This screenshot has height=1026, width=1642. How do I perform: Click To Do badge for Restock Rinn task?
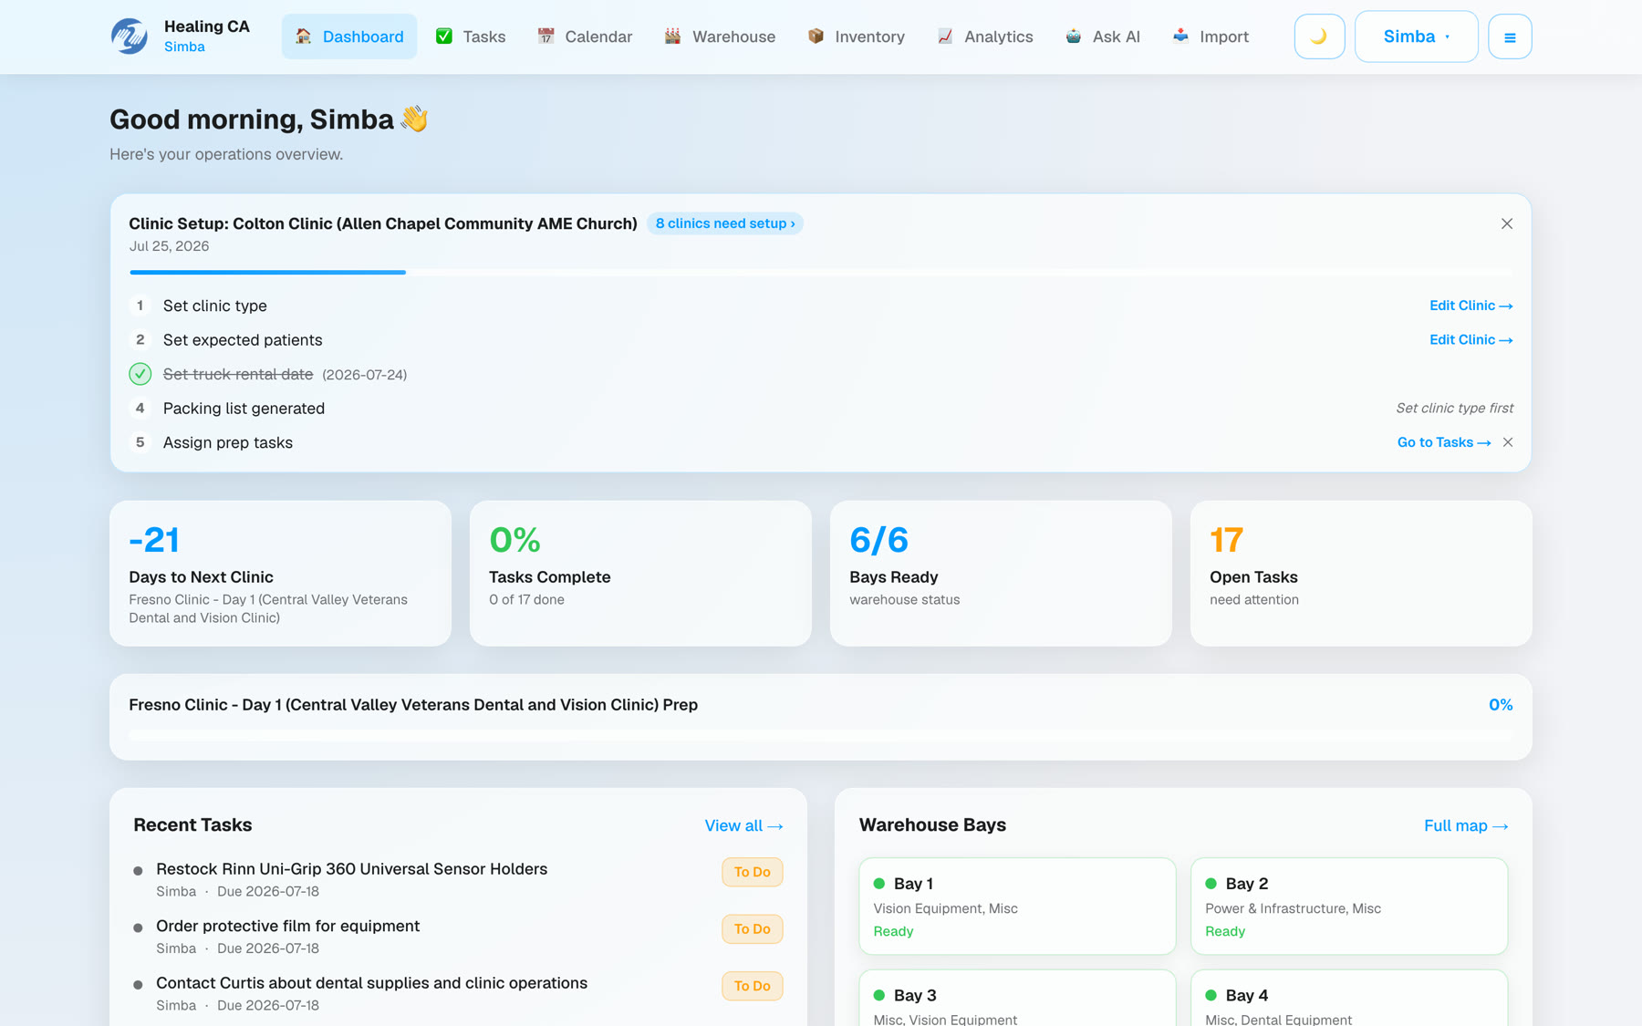click(753, 872)
